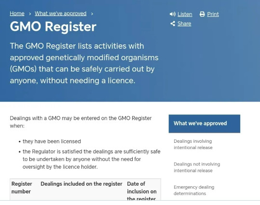This screenshot has width=260, height=205.
Task: Open the Listen link
Action: (x=185, y=14)
